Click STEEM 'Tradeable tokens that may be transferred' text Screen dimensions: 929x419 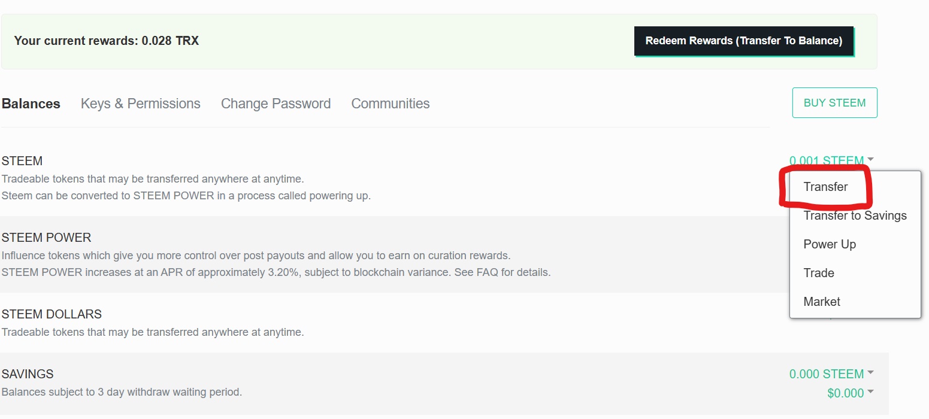coord(153,179)
